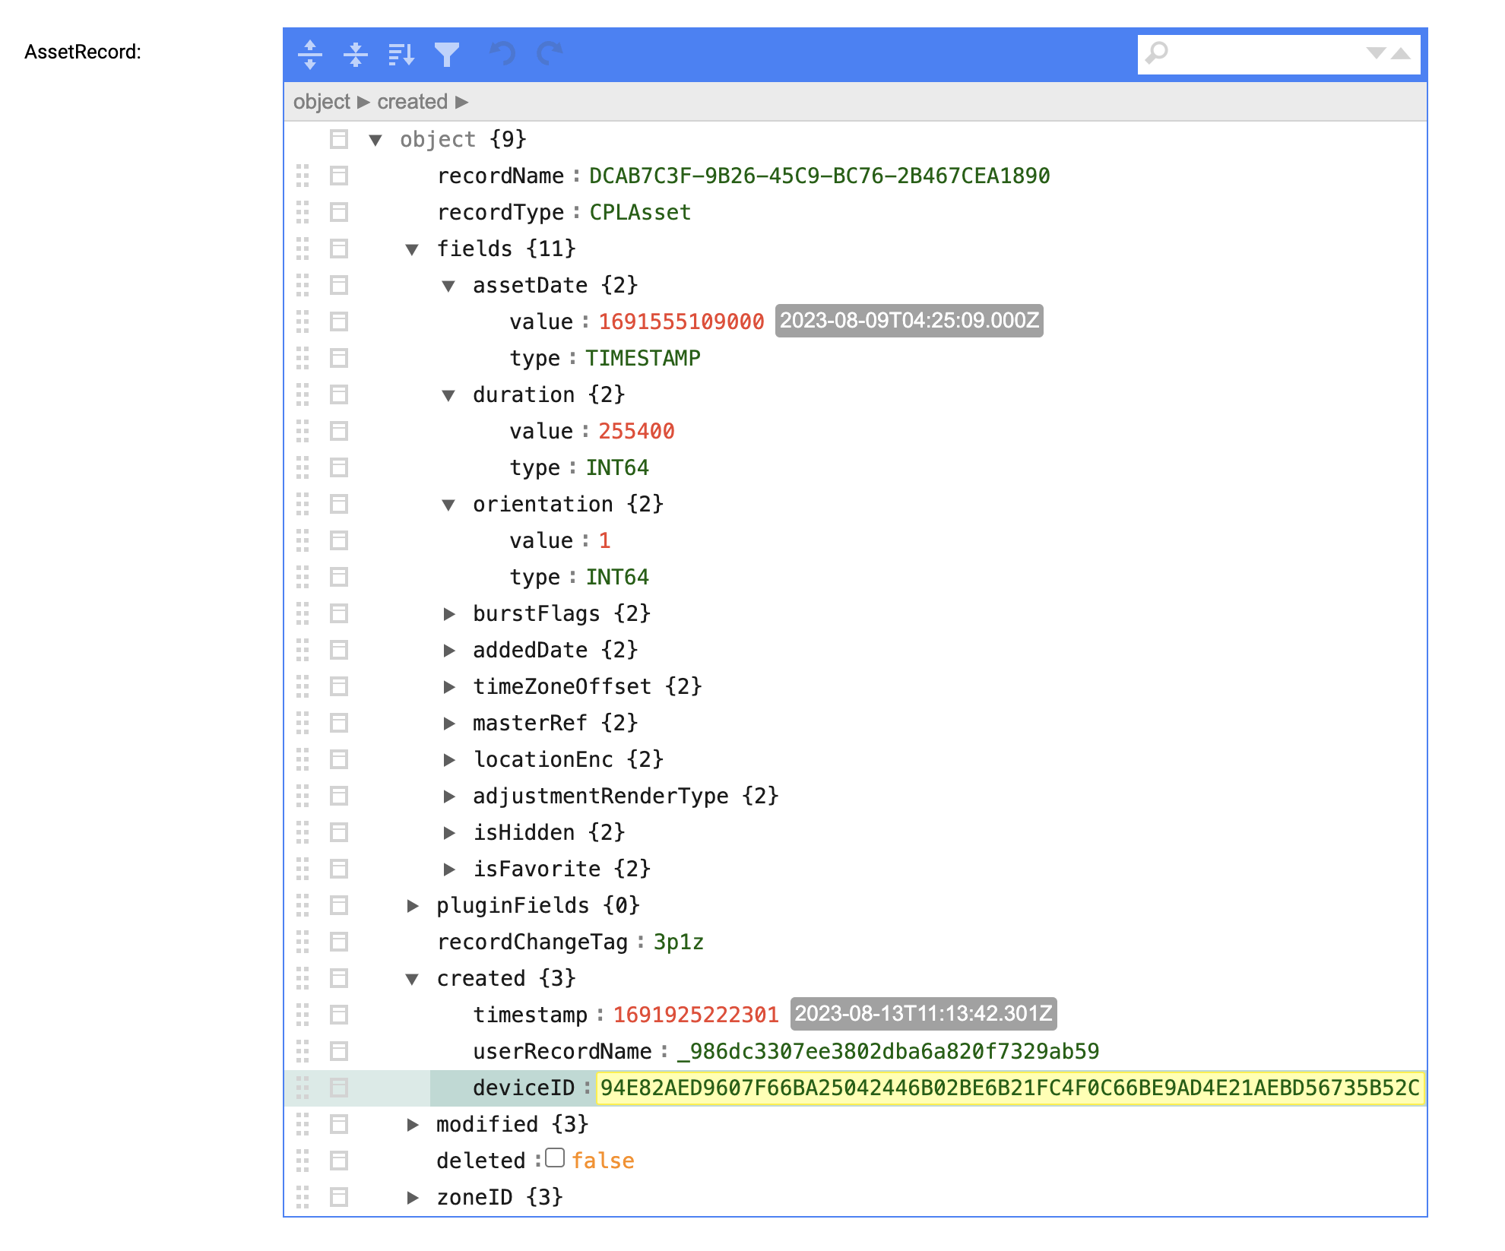Go to next search result arrow
Image resolution: width=1505 pixels, height=1251 pixels.
[x=1376, y=53]
